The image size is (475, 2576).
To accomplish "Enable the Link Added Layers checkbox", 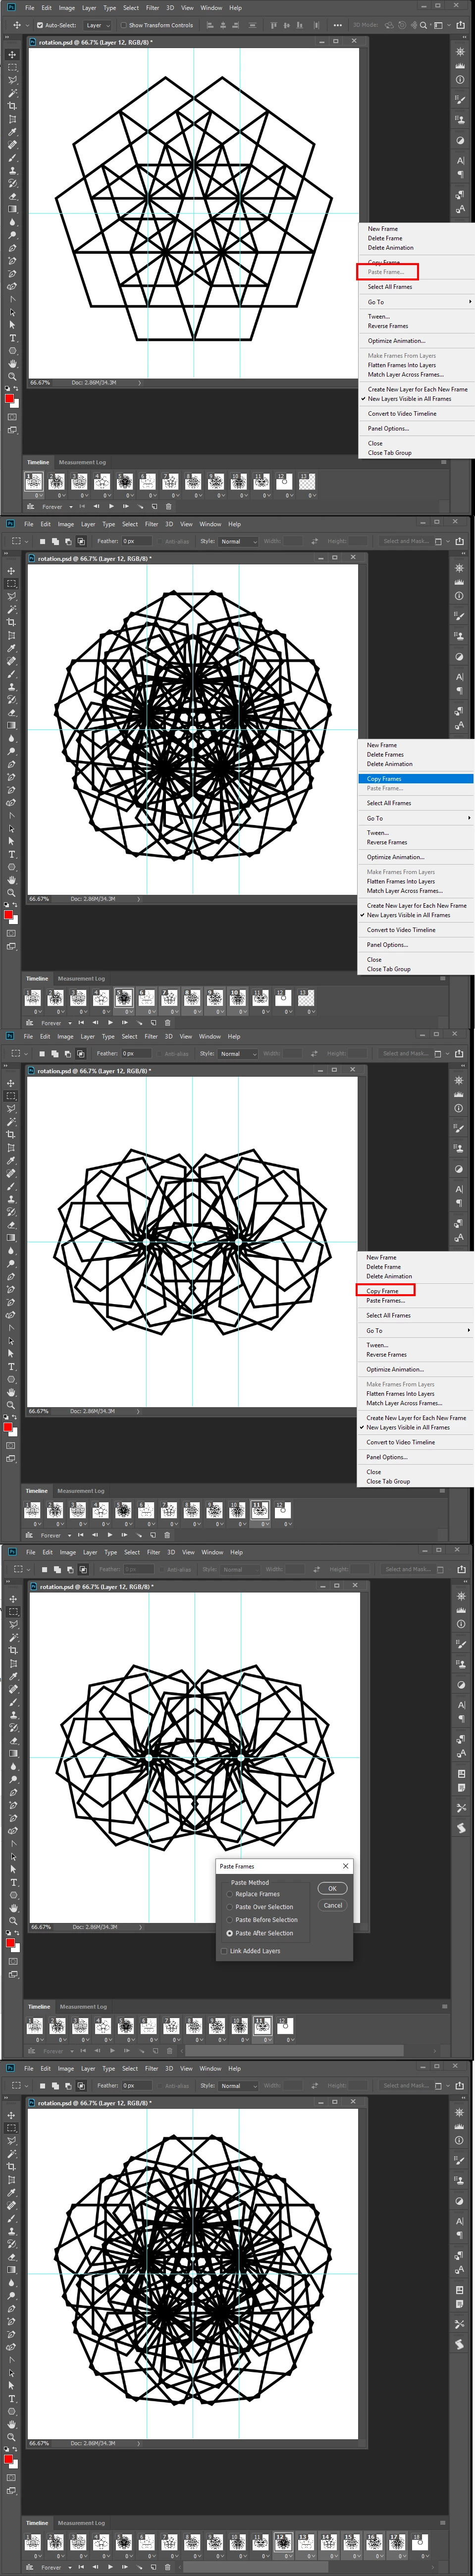I will click(x=224, y=1951).
